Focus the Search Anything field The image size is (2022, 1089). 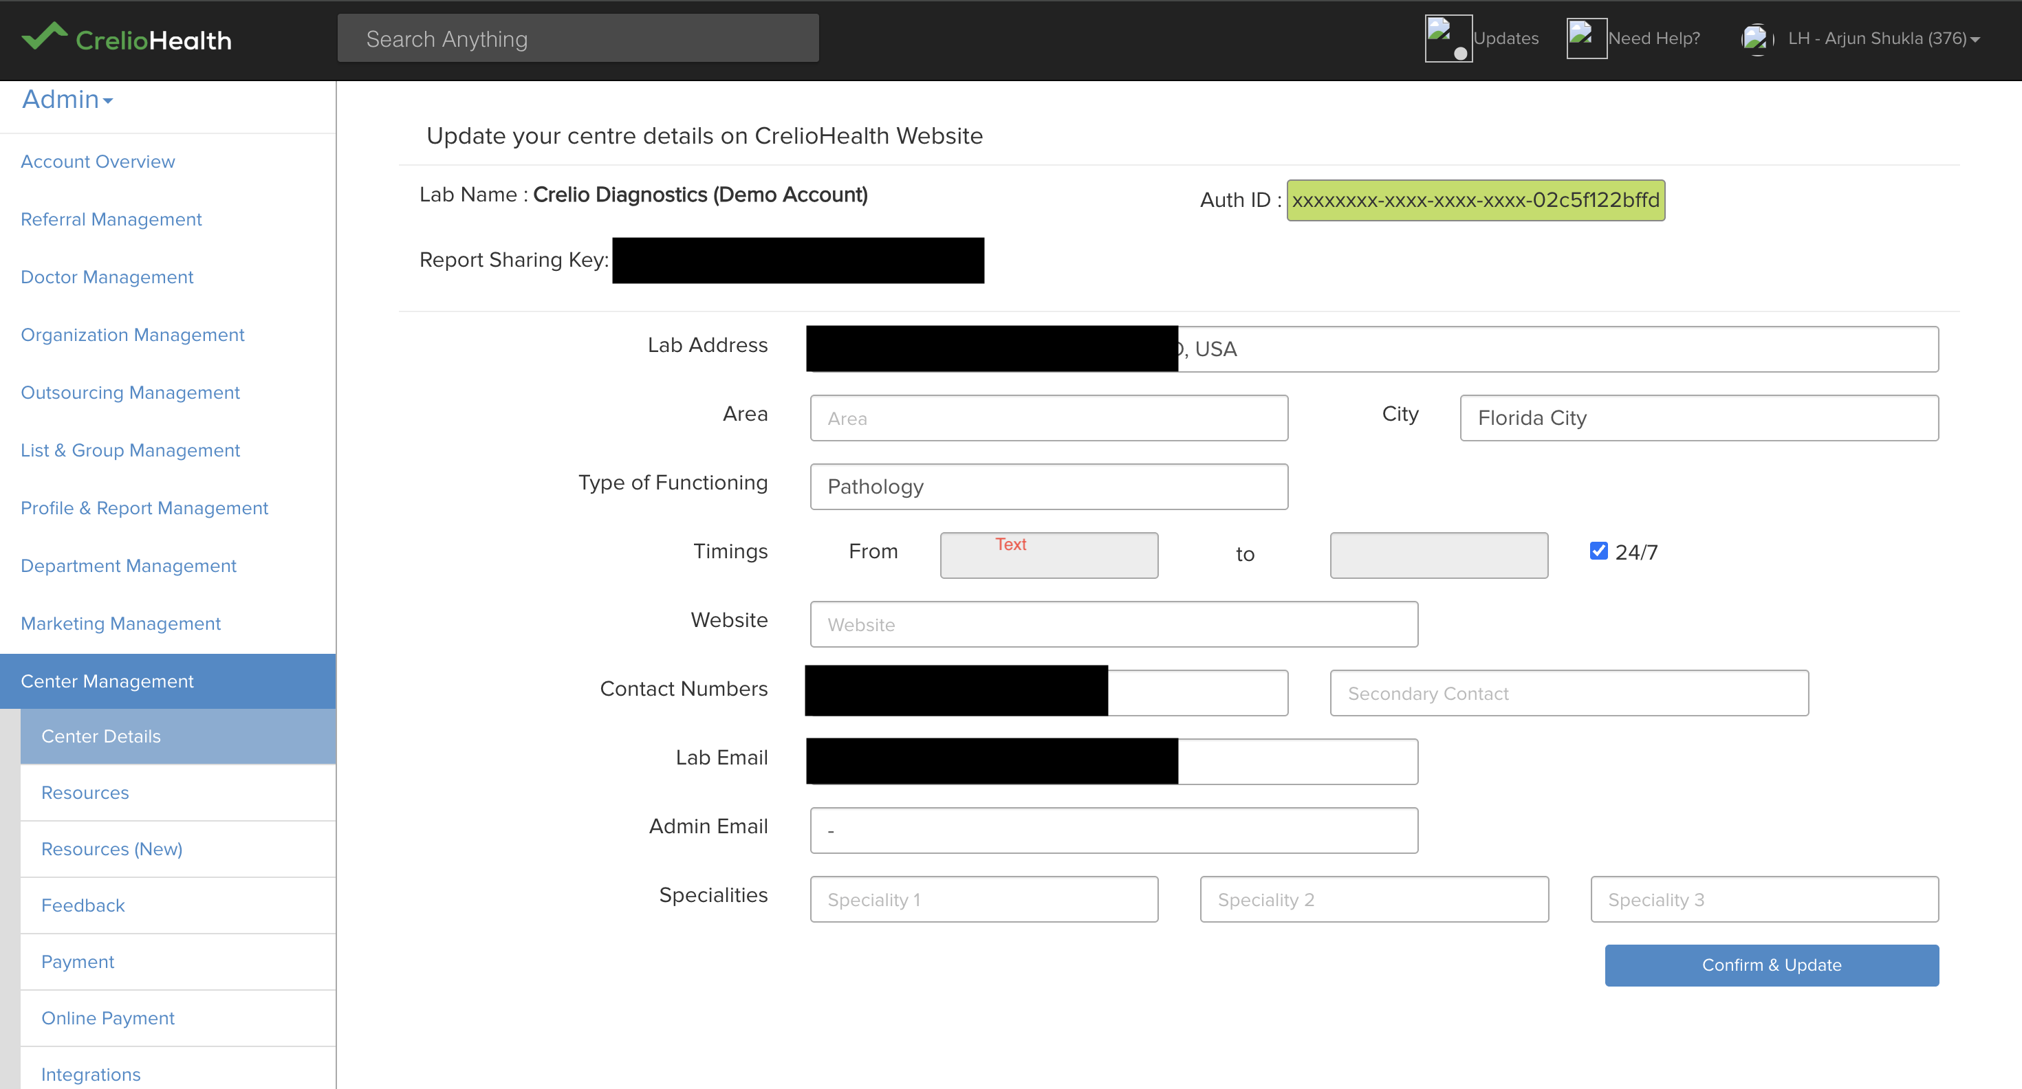click(578, 38)
